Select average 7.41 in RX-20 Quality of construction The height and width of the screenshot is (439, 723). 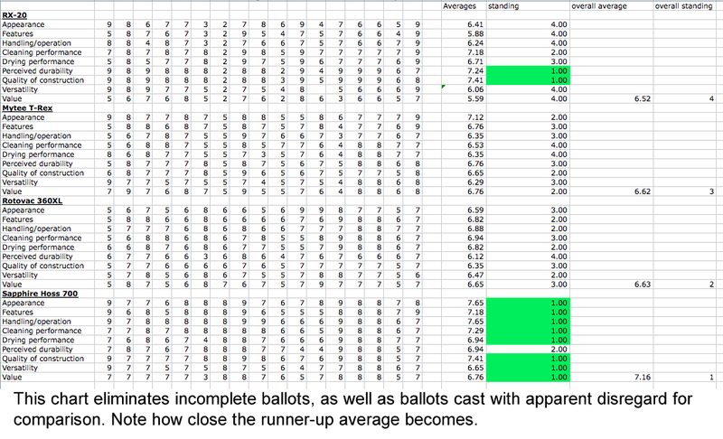coord(475,80)
